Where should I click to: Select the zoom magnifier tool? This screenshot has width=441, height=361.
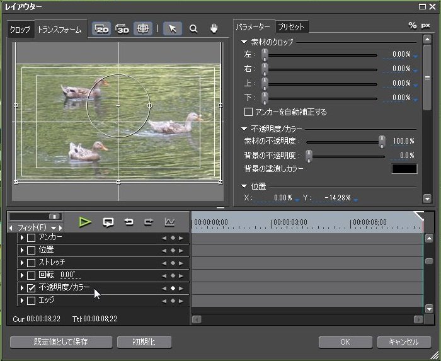click(193, 29)
